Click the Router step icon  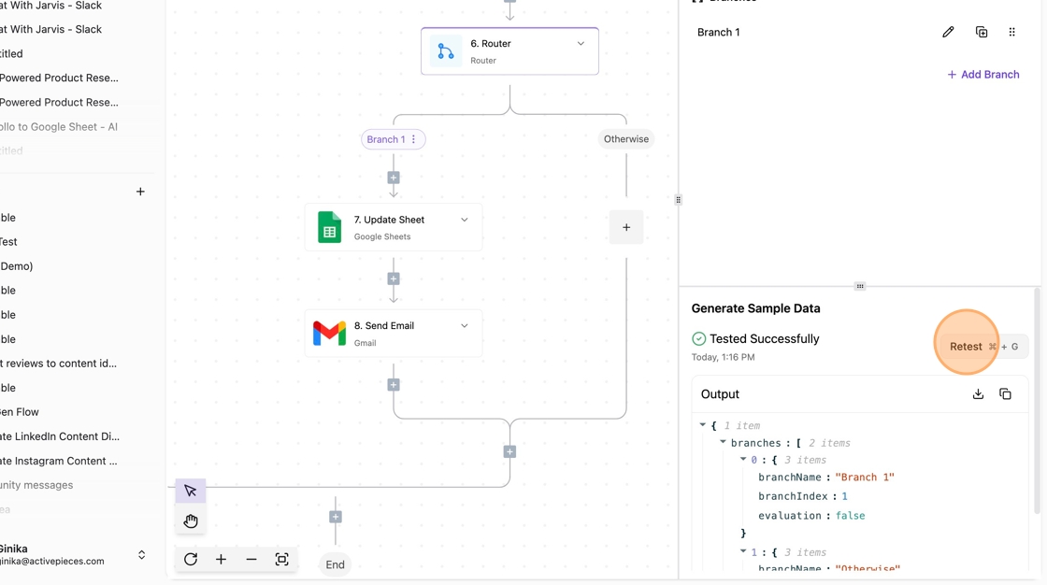coord(446,51)
